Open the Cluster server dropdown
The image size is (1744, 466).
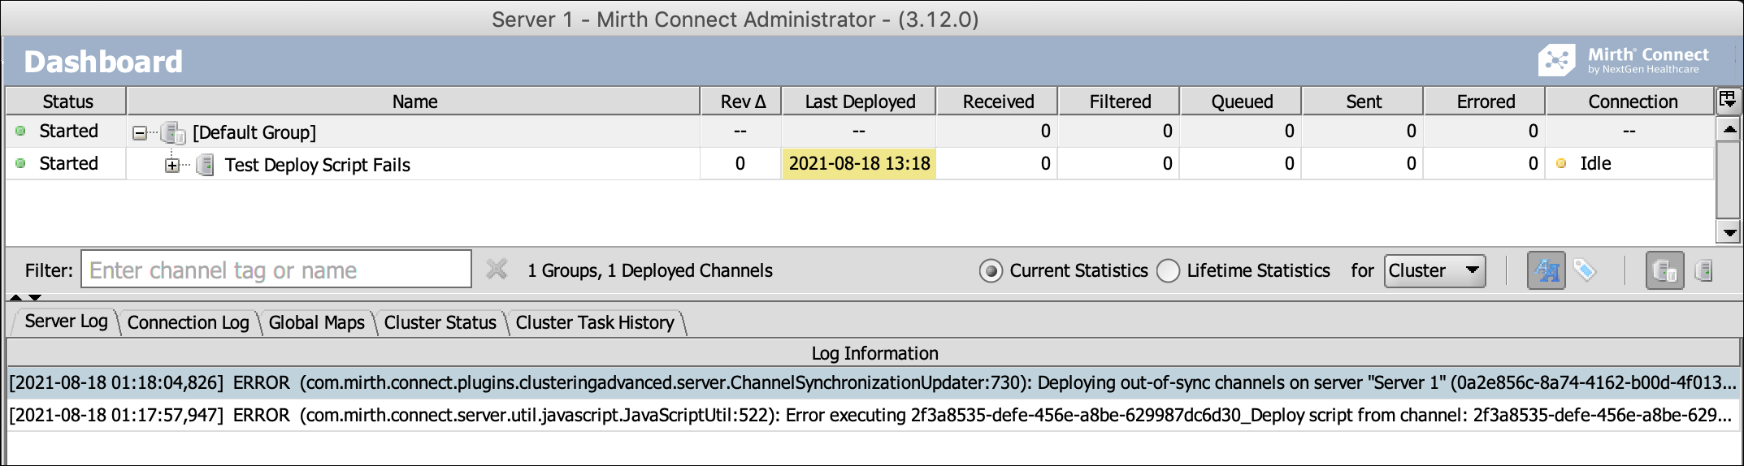pos(1435,270)
